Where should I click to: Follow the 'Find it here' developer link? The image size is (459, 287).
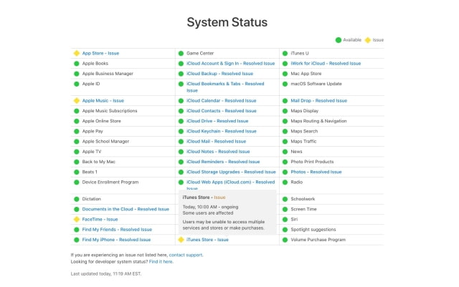(x=160, y=262)
